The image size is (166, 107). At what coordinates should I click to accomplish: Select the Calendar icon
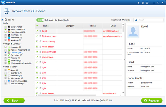[9, 73]
